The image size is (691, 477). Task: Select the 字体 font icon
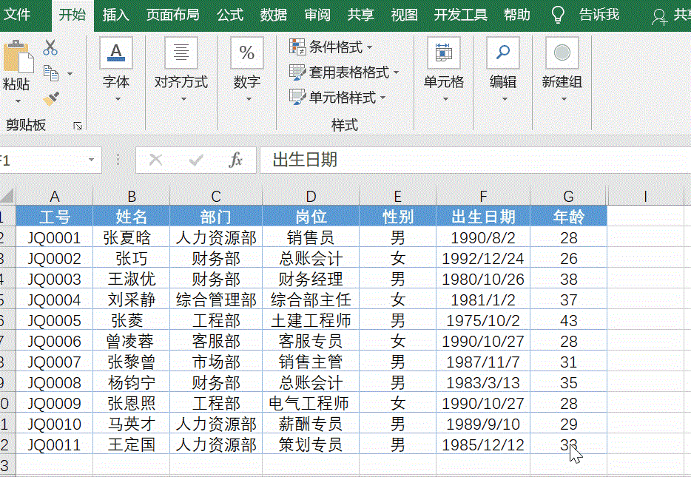coord(115,52)
